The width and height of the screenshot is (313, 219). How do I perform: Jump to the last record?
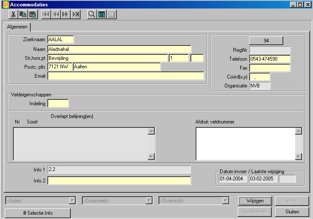coord(75,14)
